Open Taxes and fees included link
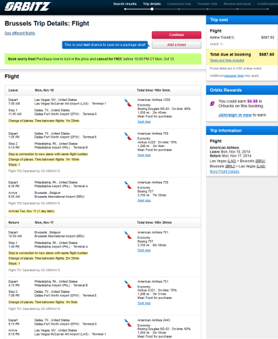The height and width of the screenshot is (339, 278). pos(227,60)
